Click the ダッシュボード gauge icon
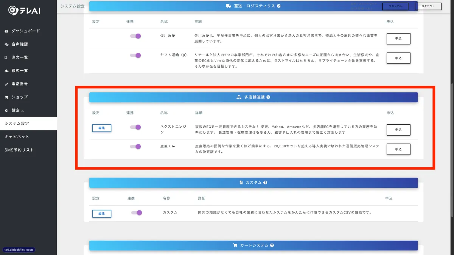 [6, 31]
